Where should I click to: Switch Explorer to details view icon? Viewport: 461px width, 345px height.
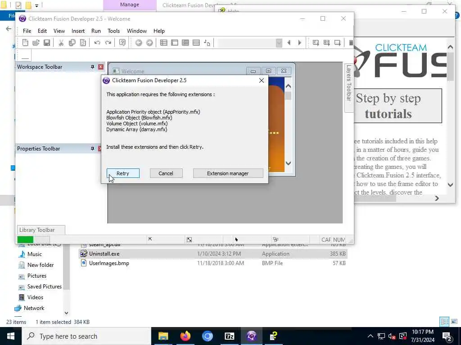[444, 322]
